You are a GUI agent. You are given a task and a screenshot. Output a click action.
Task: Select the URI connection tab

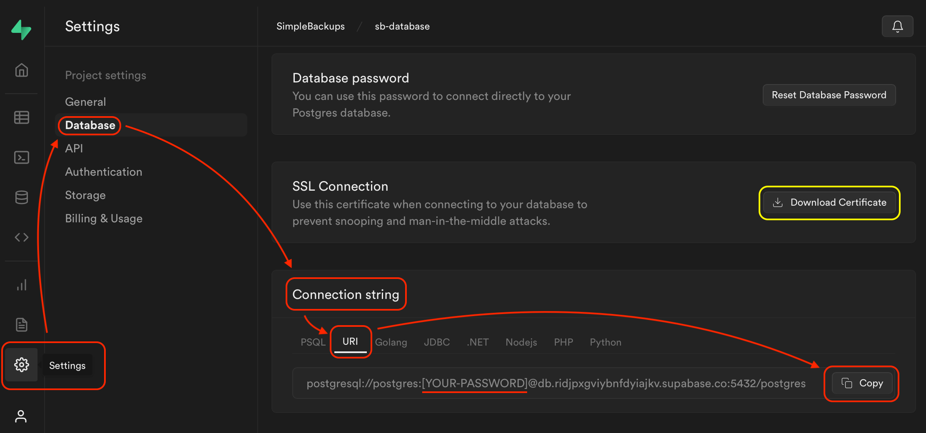[x=350, y=341]
